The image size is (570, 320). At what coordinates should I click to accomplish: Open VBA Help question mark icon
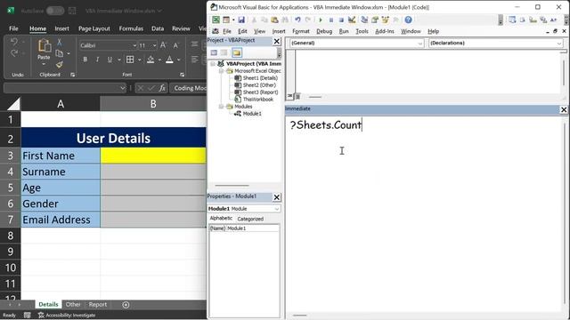pos(408,20)
